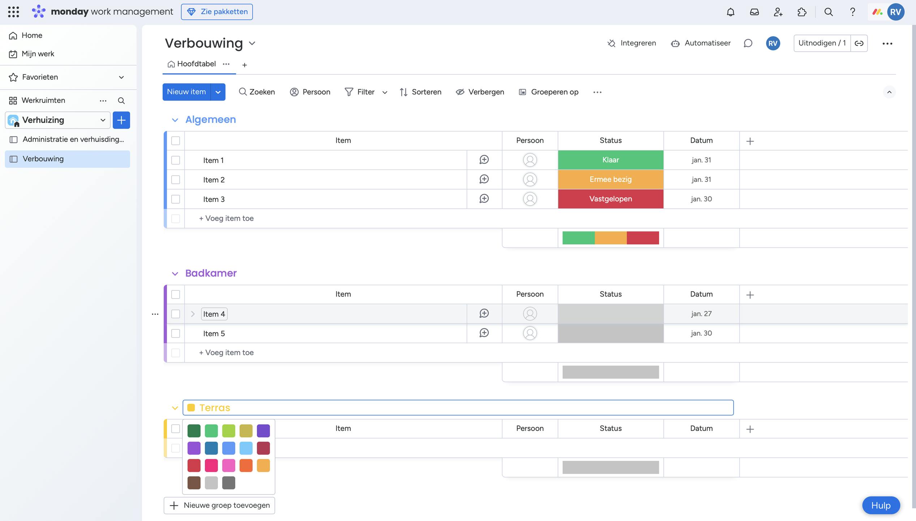Screen dimensions: 916x521
Task: Click Nieuwe groep toevoegen button
Action: pos(219,505)
